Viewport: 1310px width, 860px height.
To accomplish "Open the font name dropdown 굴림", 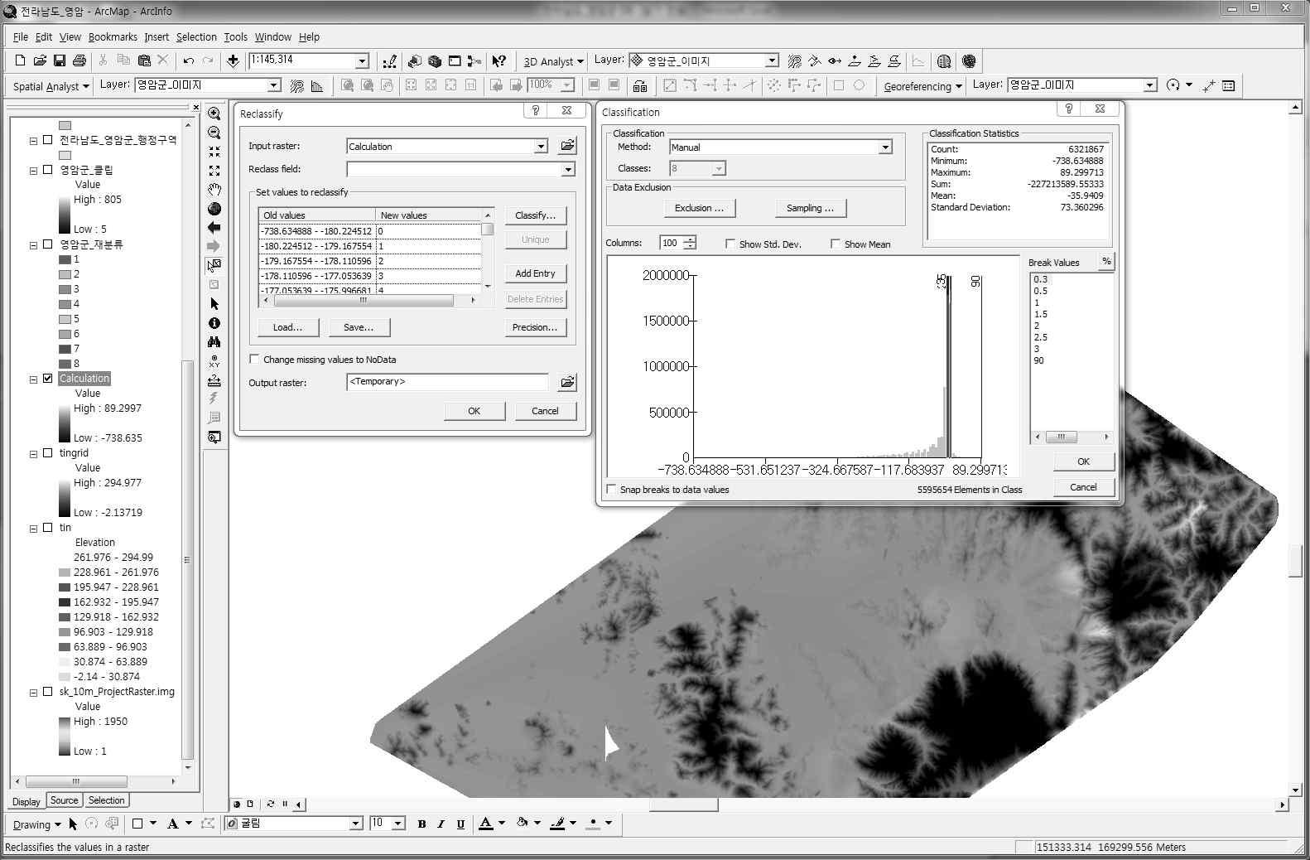I will click(356, 824).
